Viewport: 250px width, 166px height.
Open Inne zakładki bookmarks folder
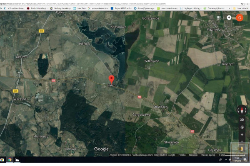pyautogui.click(x=241, y=8)
